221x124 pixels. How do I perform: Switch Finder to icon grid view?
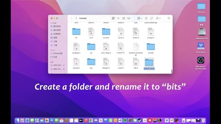pyautogui.click(x=113, y=18)
